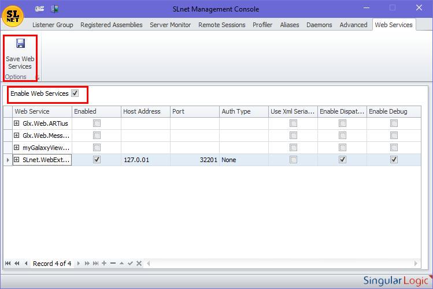Open the Daemons tab
Viewport: 433px width, 289px height.
pyautogui.click(x=319, y=25)
